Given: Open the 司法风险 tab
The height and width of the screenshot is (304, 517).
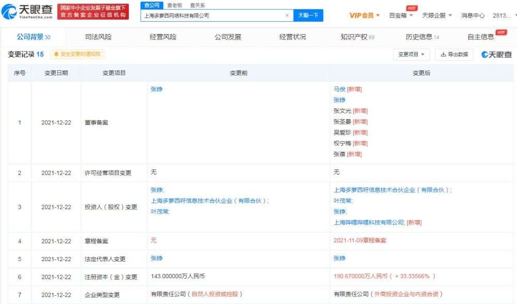Looking at the screenshot, I should pos(98,37).
